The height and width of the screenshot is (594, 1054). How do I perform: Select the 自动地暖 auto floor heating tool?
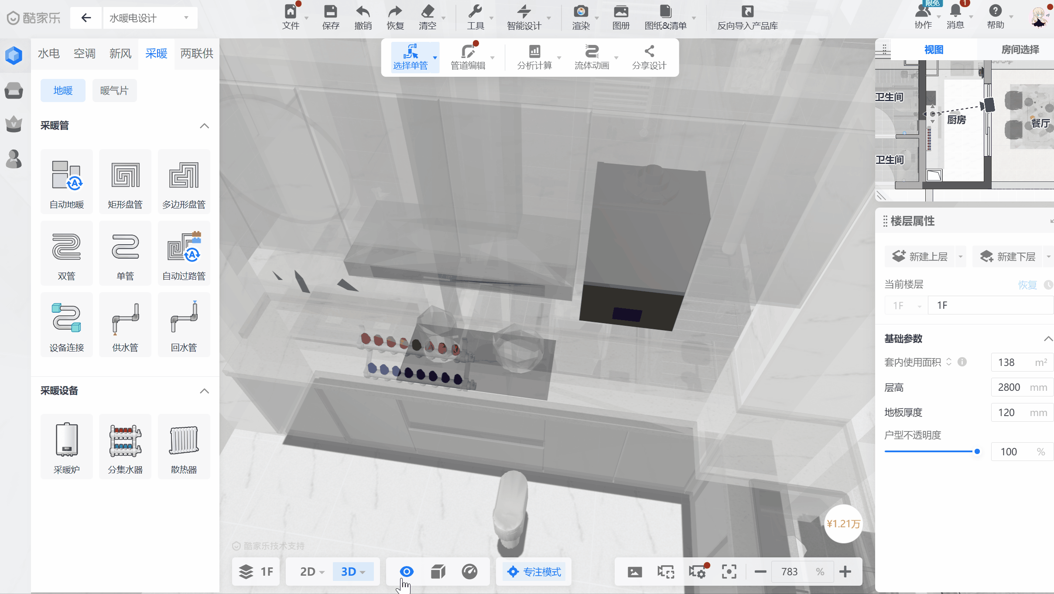[x=66, y=181]
